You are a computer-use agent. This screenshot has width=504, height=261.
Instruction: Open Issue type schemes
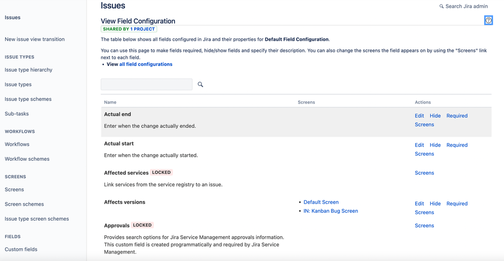[28, 99]
